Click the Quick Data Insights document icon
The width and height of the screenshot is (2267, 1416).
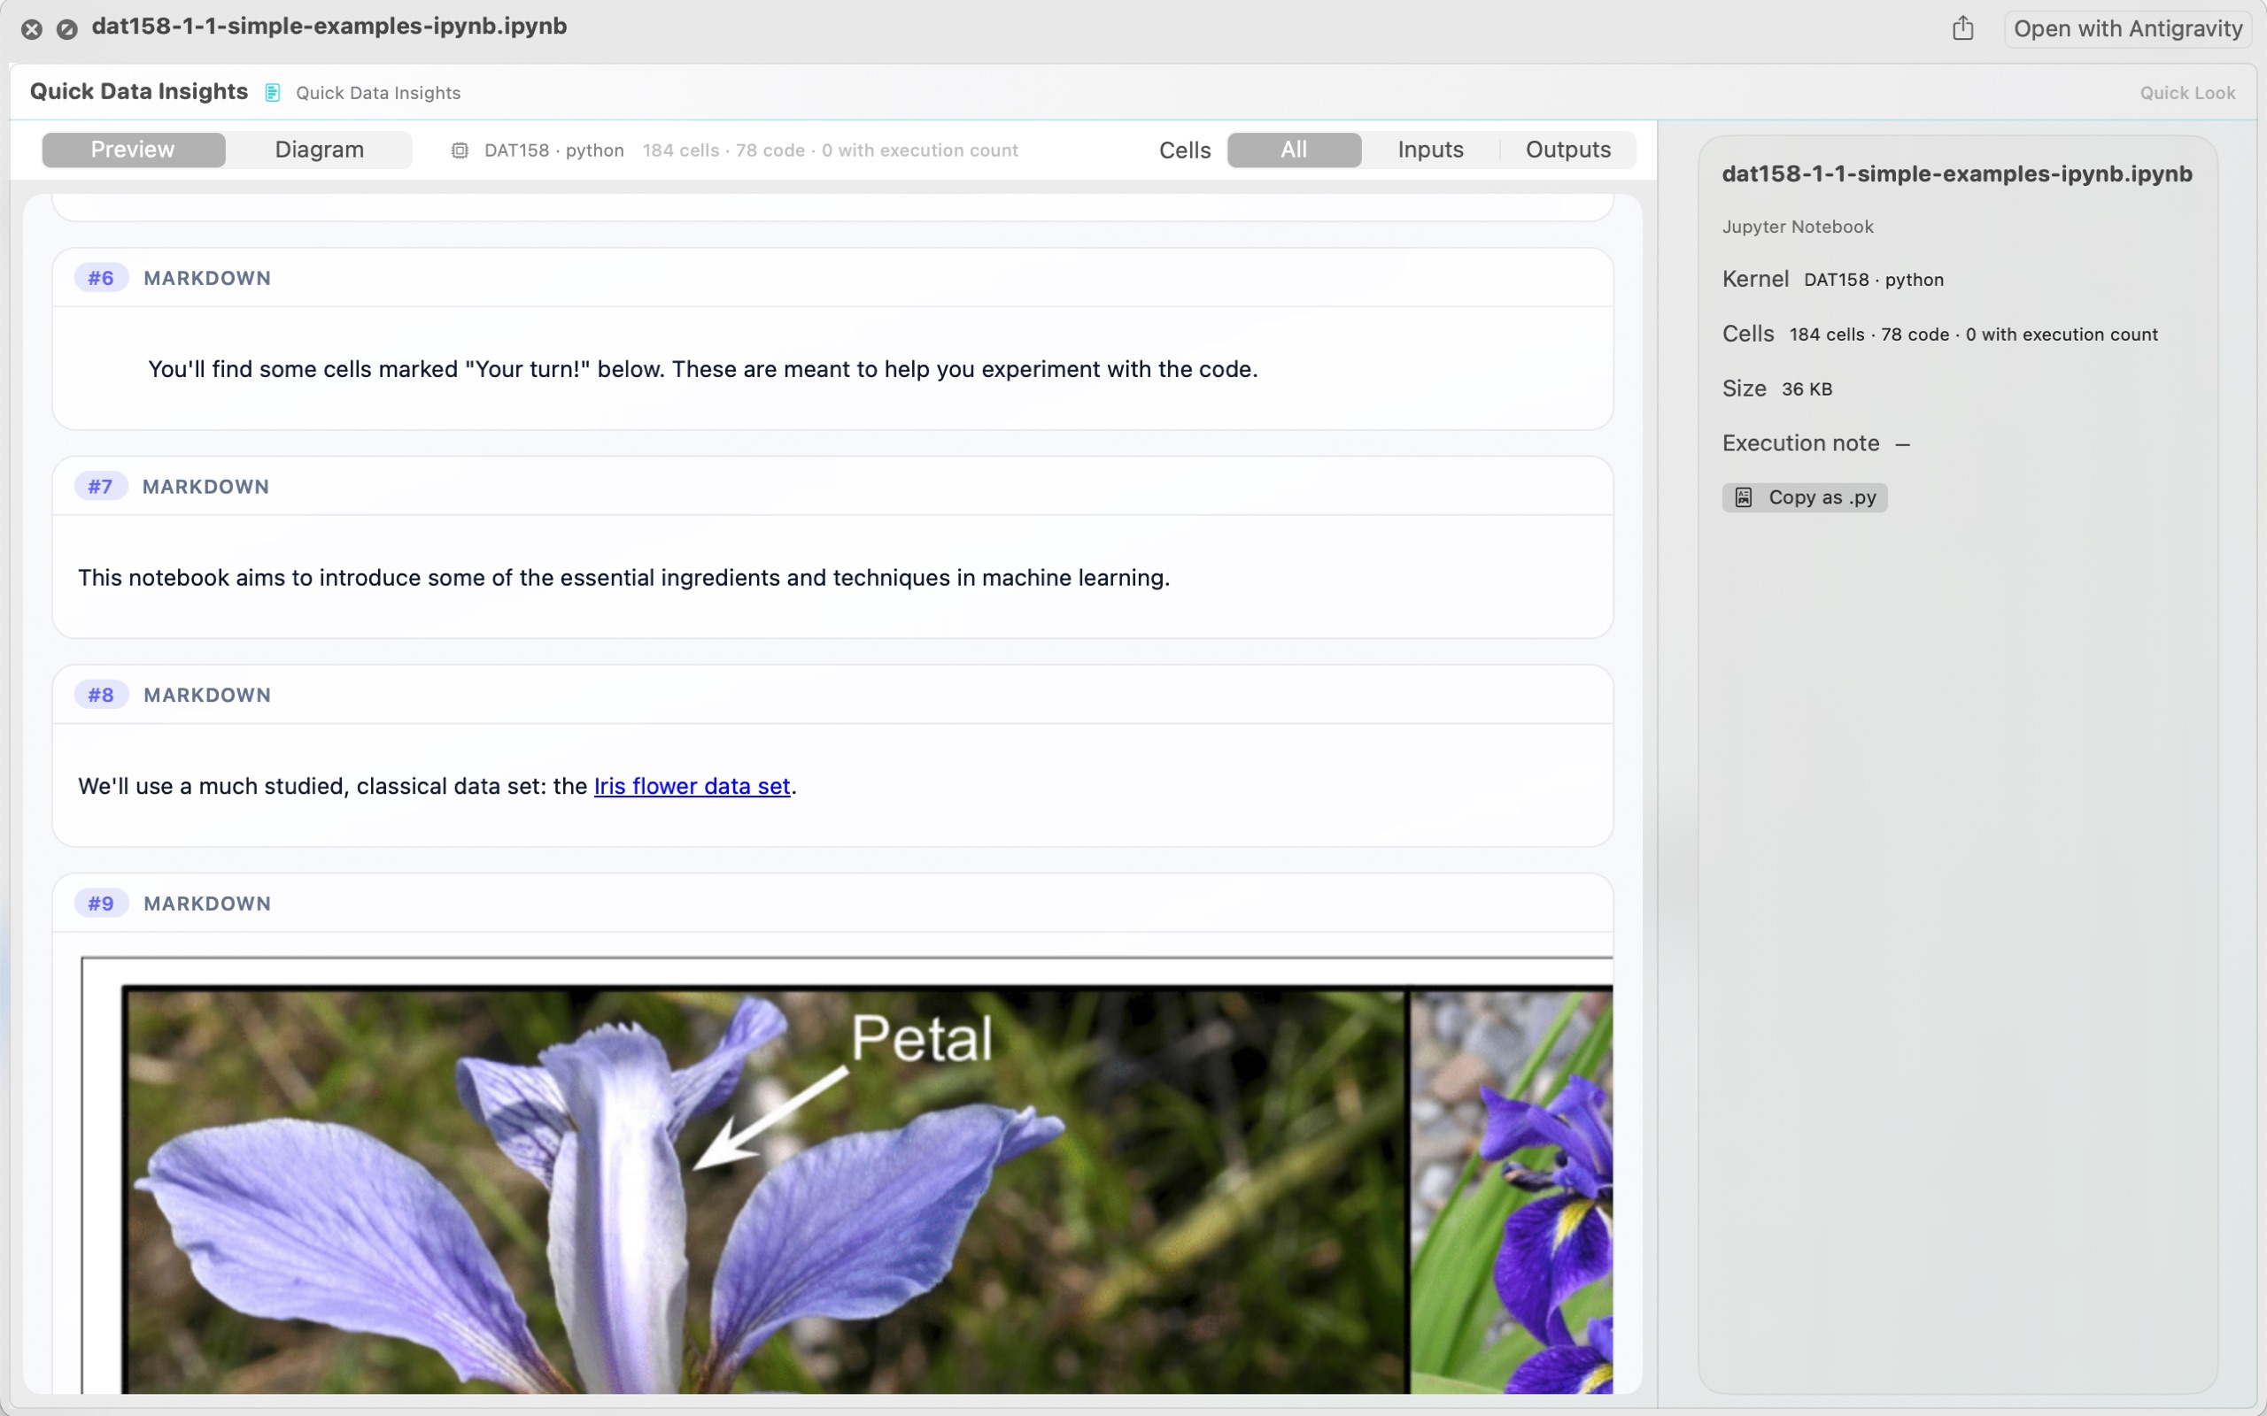click(273, 93)
